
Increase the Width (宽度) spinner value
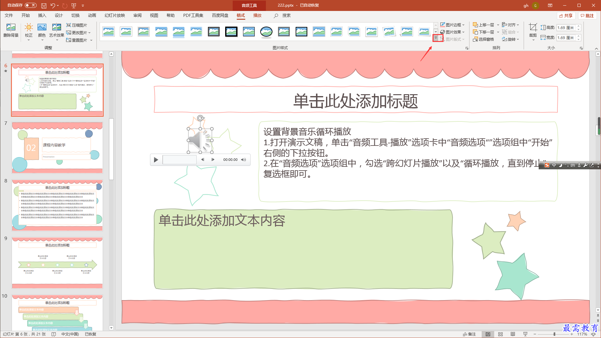(x=579, y=36)
